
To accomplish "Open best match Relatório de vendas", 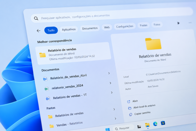I will tap(73, 53).
